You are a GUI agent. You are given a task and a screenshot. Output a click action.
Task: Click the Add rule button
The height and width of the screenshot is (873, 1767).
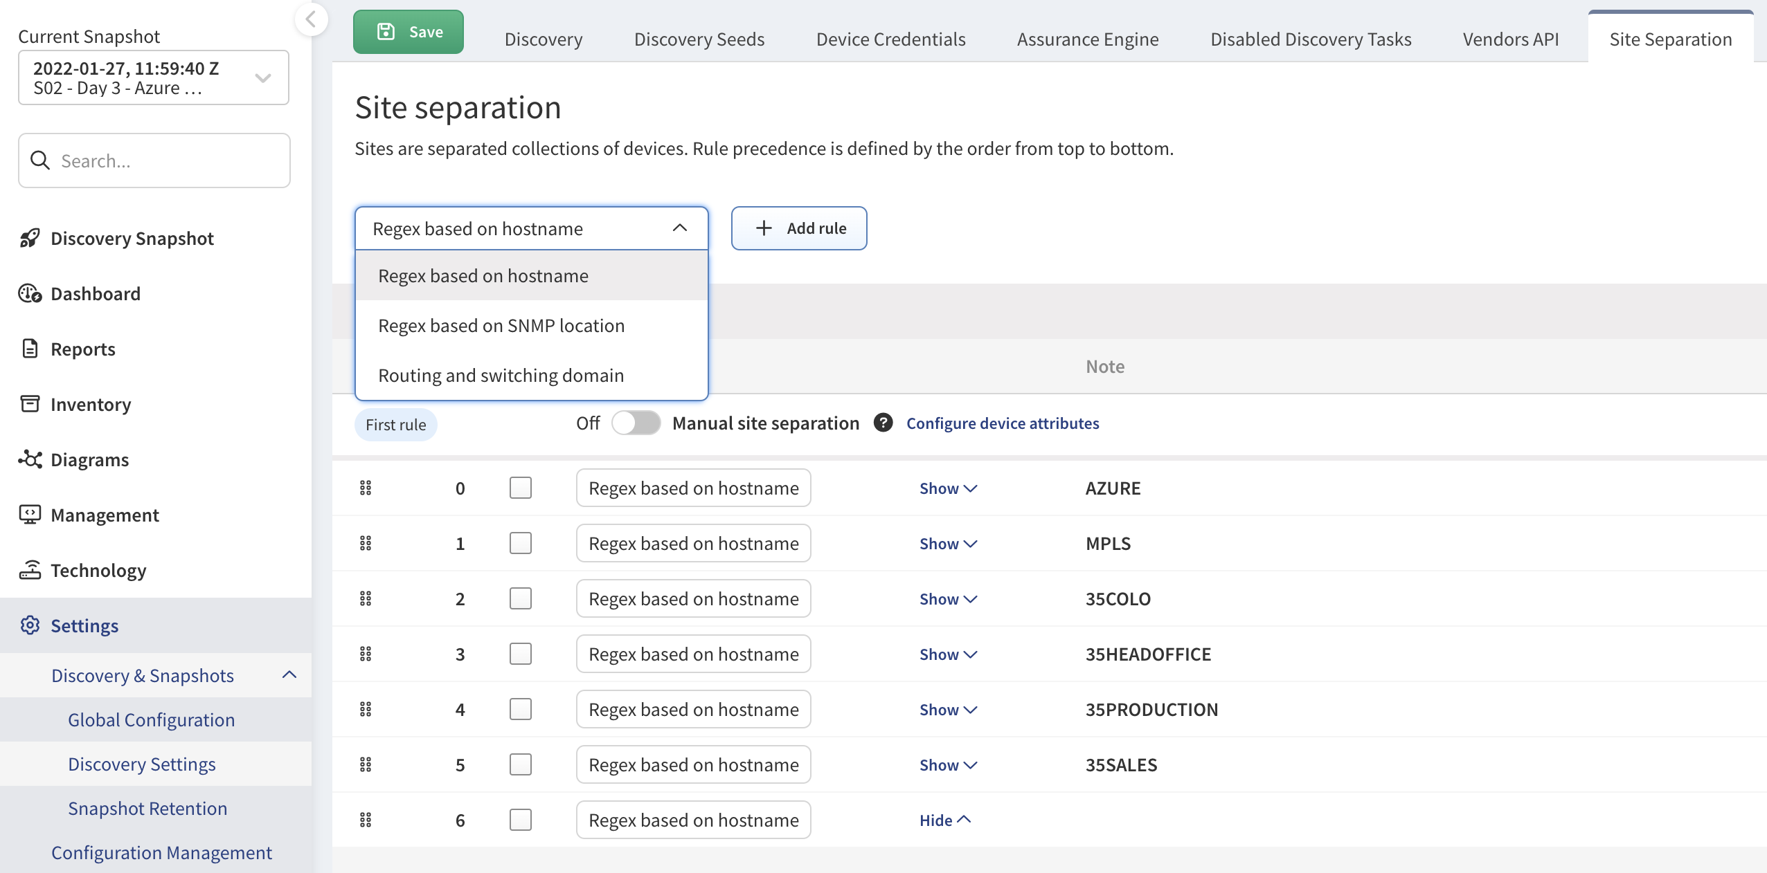(799, 228)
